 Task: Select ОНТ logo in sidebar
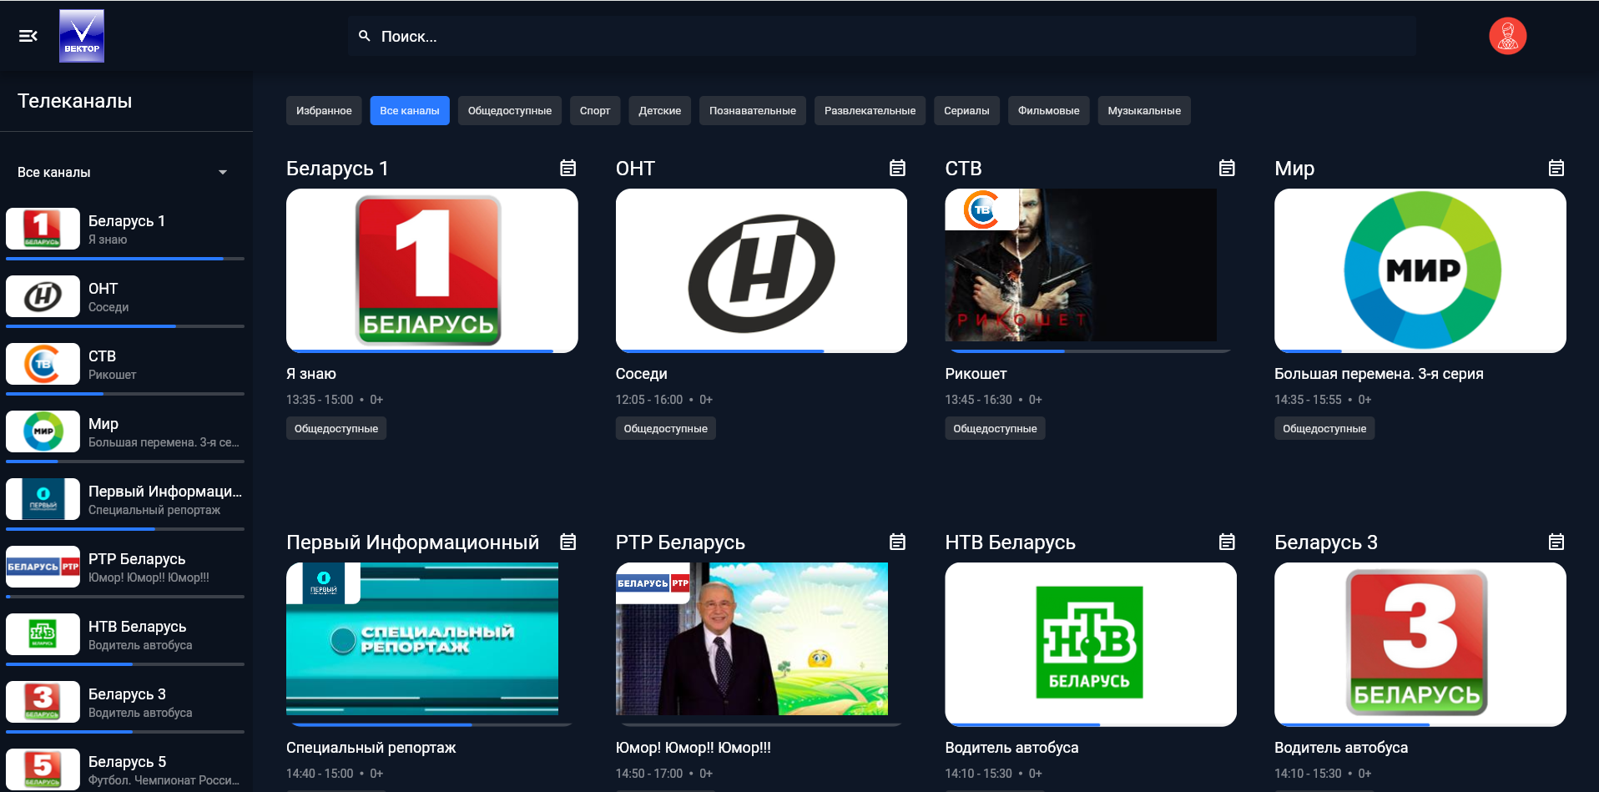43,296
